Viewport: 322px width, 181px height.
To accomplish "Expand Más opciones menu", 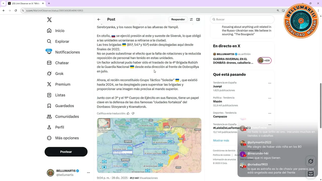I will tap(63, 138).
